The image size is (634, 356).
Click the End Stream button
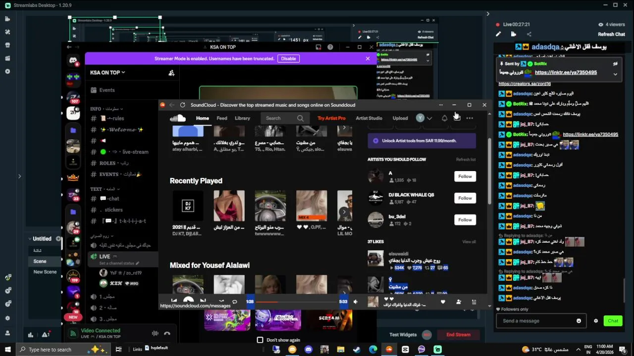pyautogui.click(x=458, y=335)
